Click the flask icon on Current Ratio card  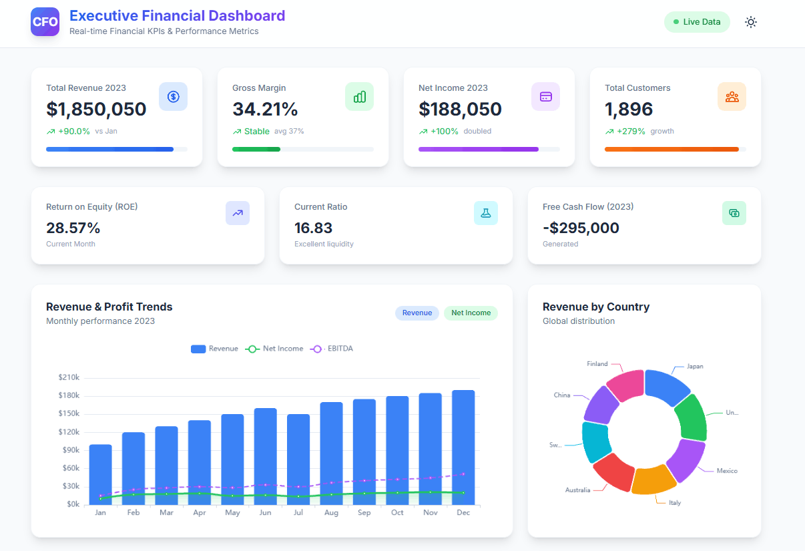[x=486, y=213]
